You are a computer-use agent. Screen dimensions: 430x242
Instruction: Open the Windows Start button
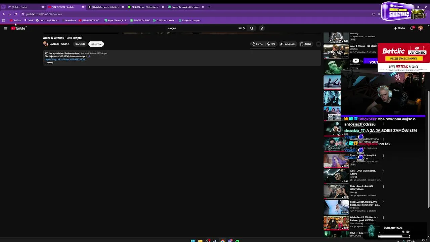click(x=192, y=241)
